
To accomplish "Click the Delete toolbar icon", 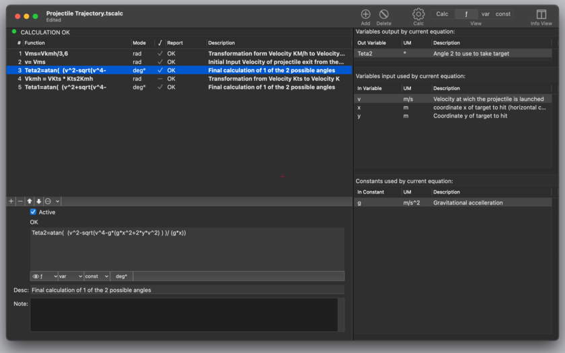I will (384, 14).
